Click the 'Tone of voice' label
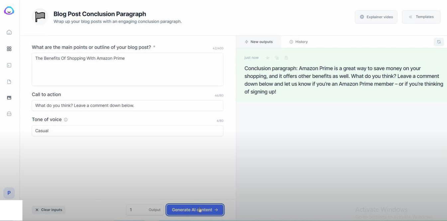This screenshot has height=221, width=447. pyautogui.click(x=47, y=119)
